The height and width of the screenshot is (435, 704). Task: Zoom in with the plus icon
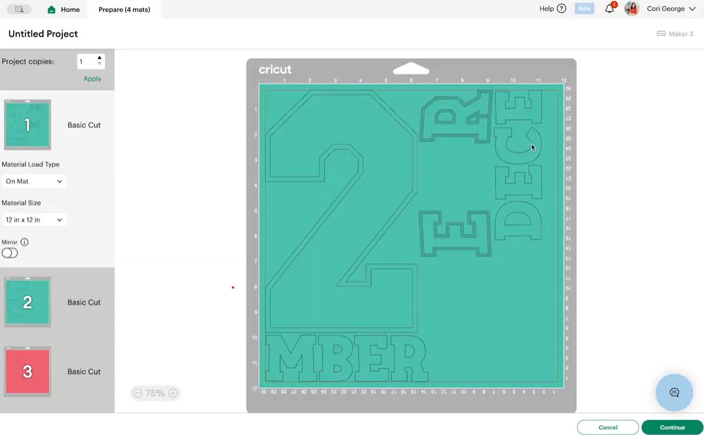click(x=173, y=393)
